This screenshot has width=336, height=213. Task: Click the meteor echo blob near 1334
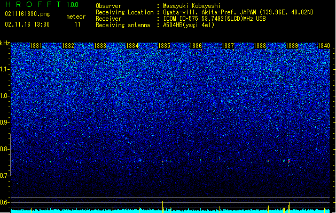[x=140, y=160]
